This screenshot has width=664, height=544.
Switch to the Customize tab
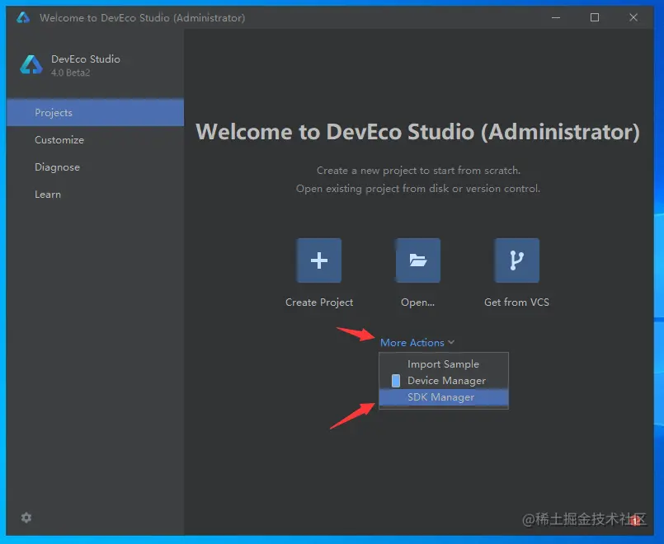(x=96, y=139)
